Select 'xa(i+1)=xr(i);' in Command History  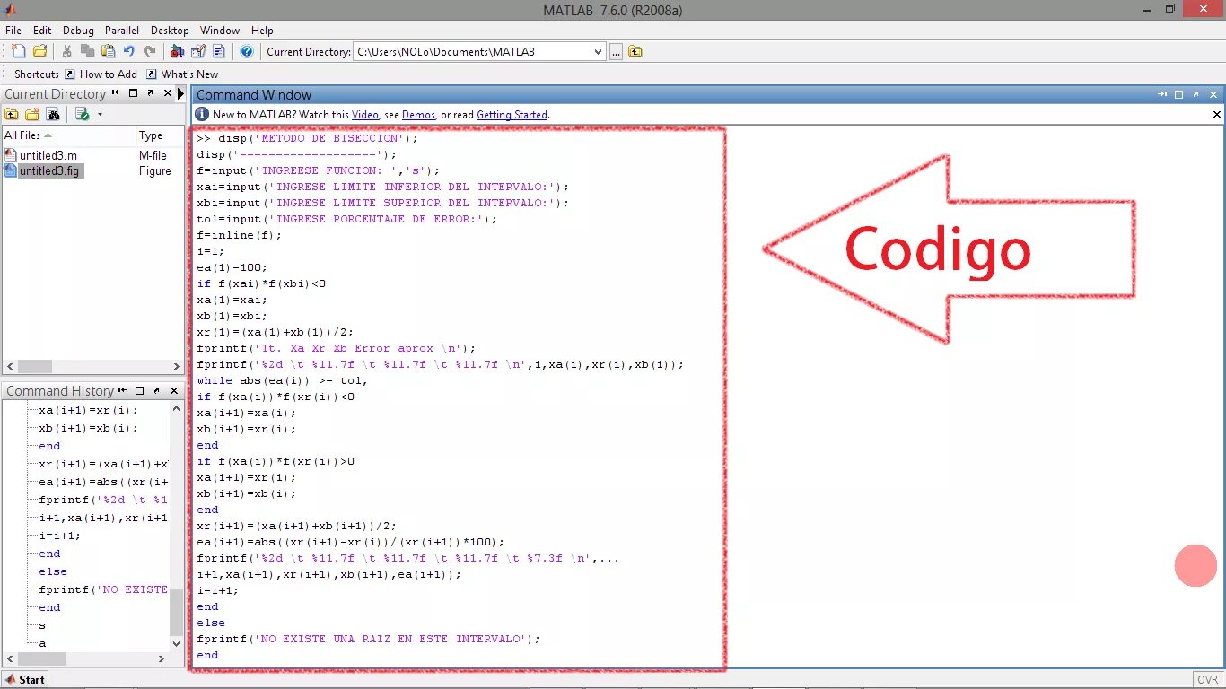click(x=89, y=410)
